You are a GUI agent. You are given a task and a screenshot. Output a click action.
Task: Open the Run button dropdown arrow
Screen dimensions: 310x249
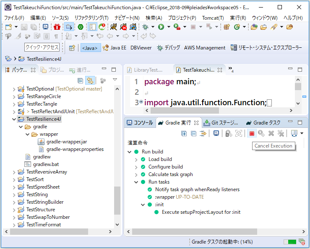click(169, 27)
